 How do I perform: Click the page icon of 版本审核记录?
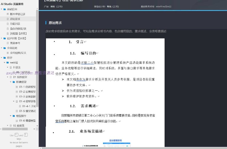8,14
